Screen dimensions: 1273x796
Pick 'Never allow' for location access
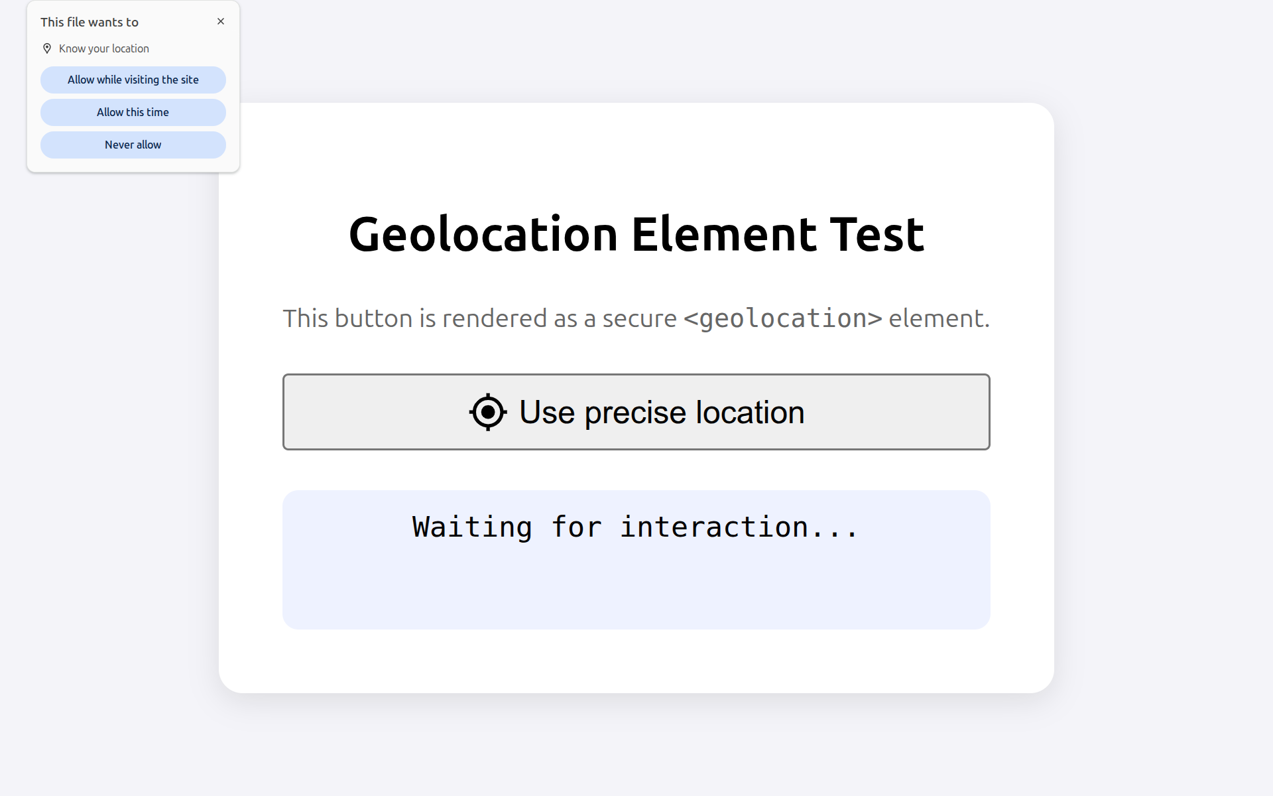click(x=133, y=145)
